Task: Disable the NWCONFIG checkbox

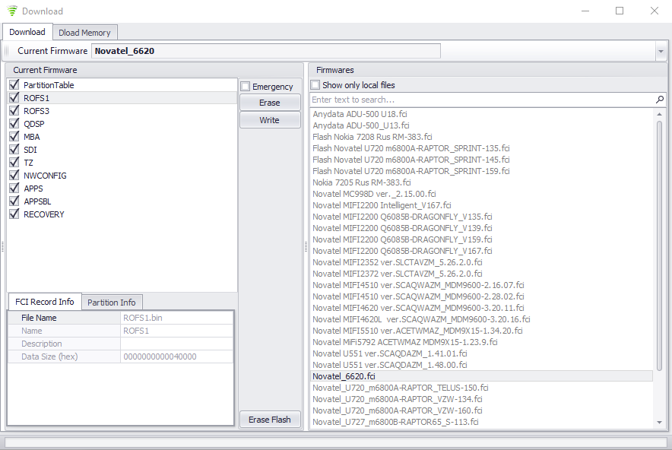Action: tap(14, 175)
